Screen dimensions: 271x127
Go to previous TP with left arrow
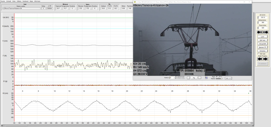pos(260,59)
